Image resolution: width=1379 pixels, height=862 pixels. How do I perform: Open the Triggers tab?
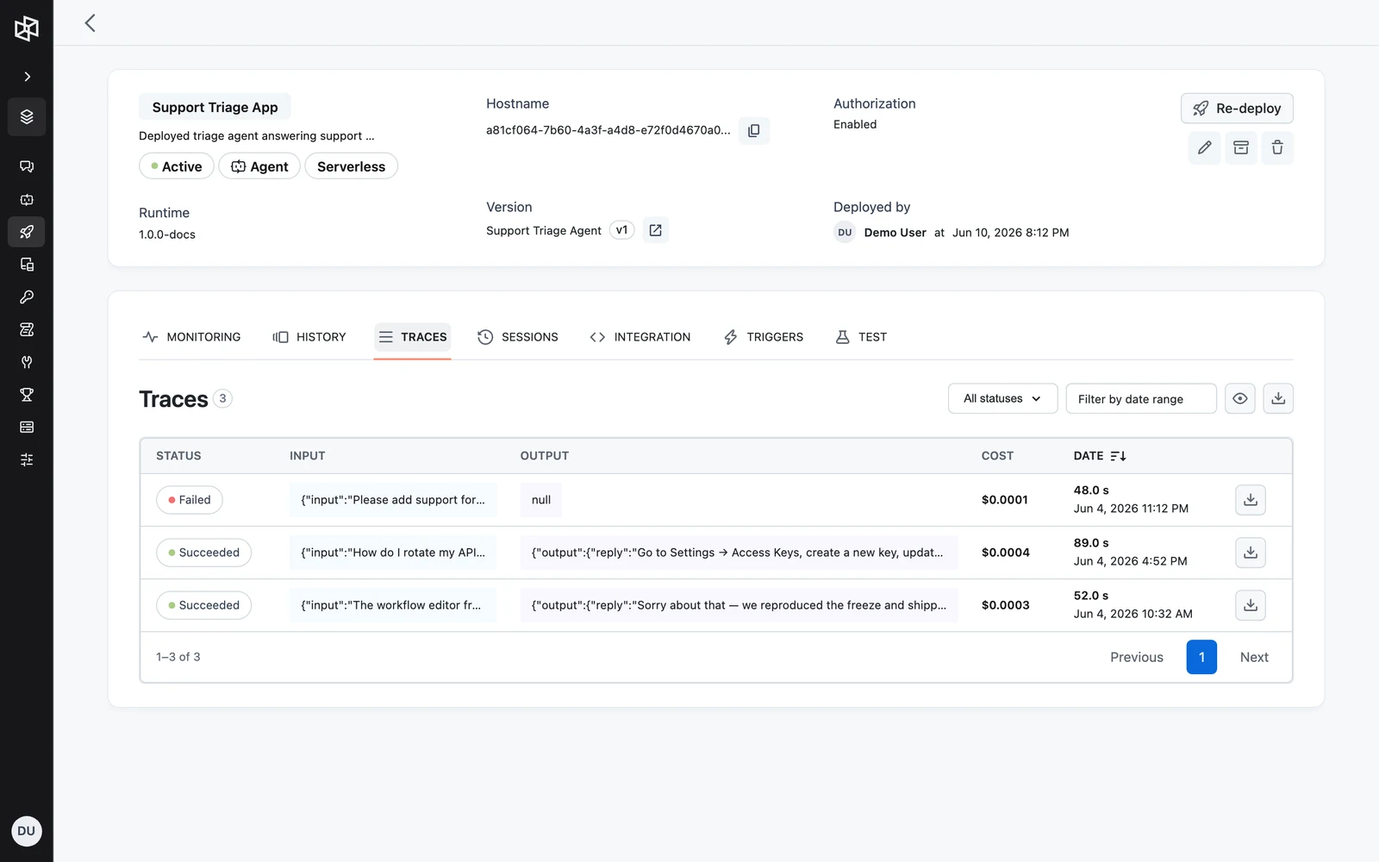[764, 337]
